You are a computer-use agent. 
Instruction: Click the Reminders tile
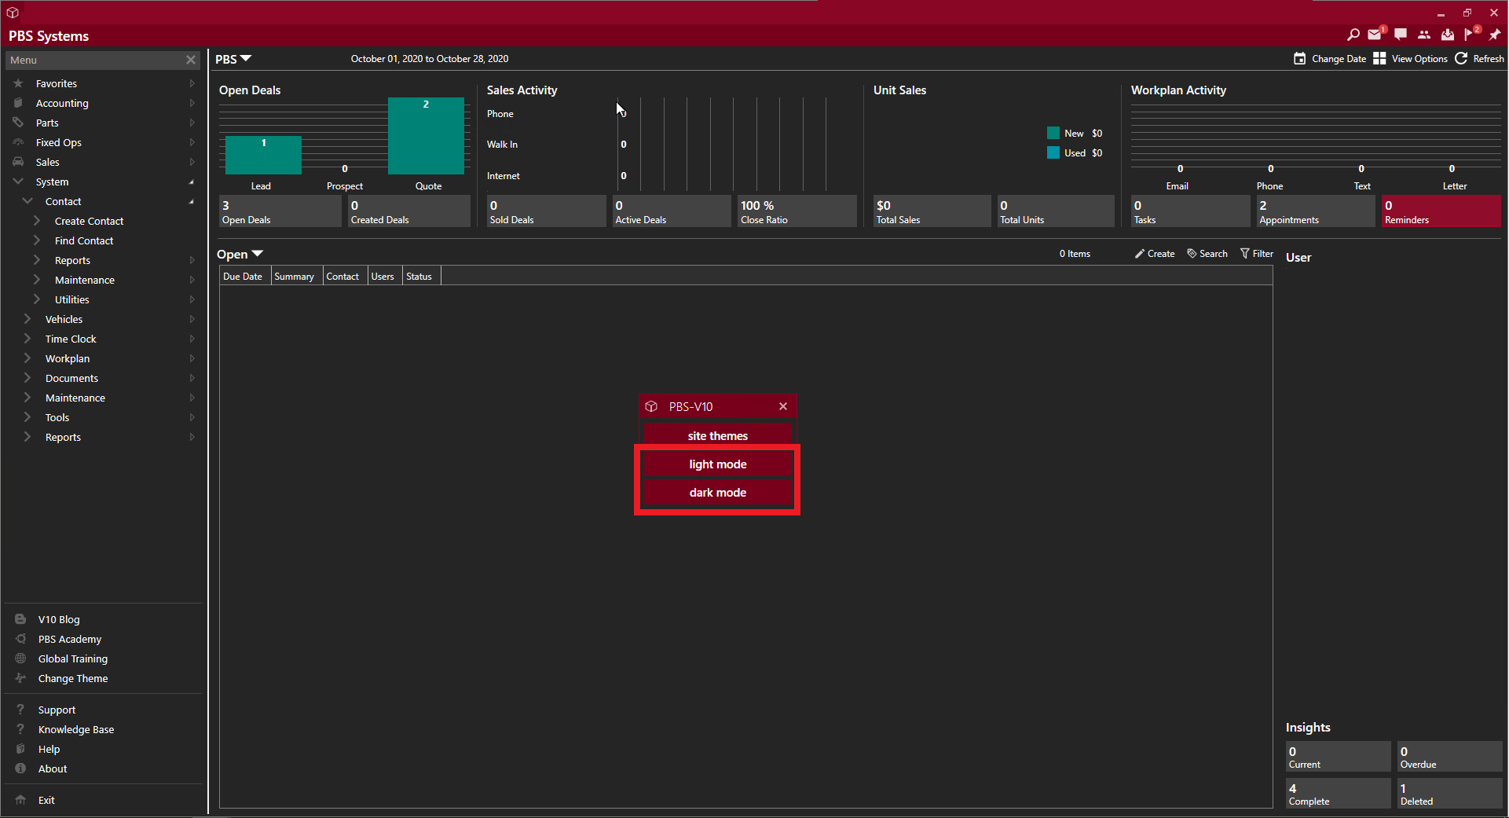tap(1441, 211)
